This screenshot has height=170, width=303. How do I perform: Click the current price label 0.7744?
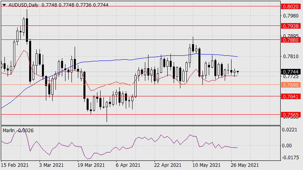click(291, 72)
